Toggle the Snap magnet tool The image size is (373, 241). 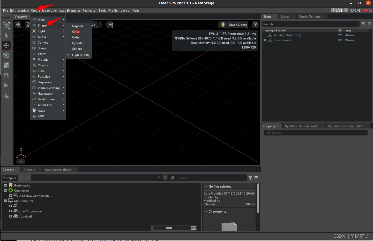[x=6, y=75]
